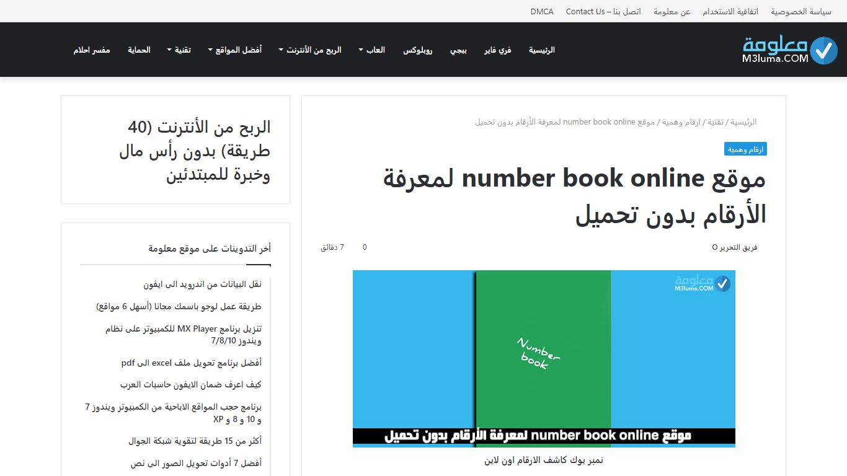Open اتفاقية الاستخدام top link
The height and width of the screenshot is (476, 847).
(x=731, y=11)
